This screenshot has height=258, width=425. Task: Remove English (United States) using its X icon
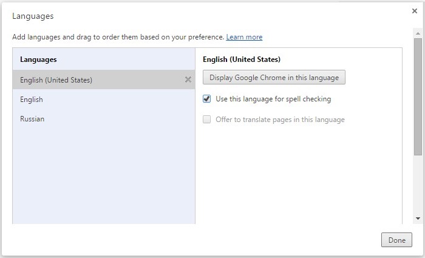(x=188, y=80)
